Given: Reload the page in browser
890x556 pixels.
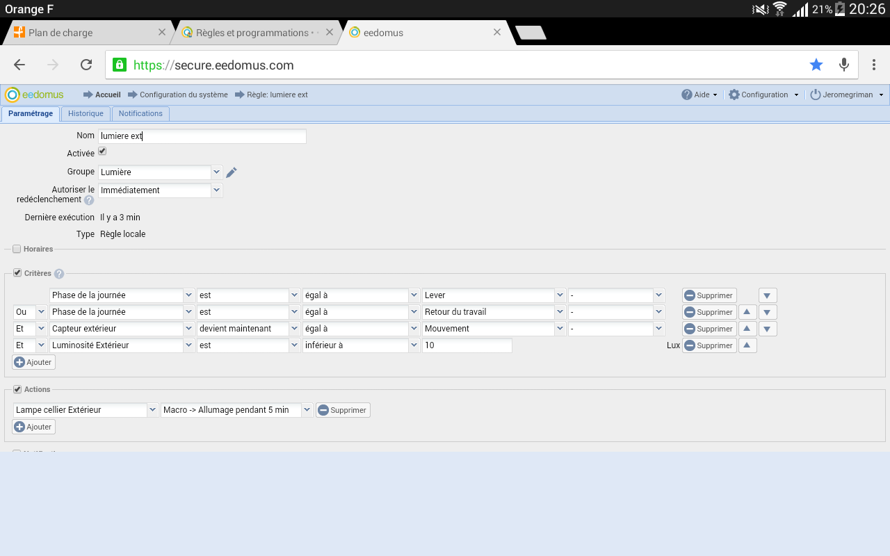Looking at the screenshot, I should (x=86, y=65).
